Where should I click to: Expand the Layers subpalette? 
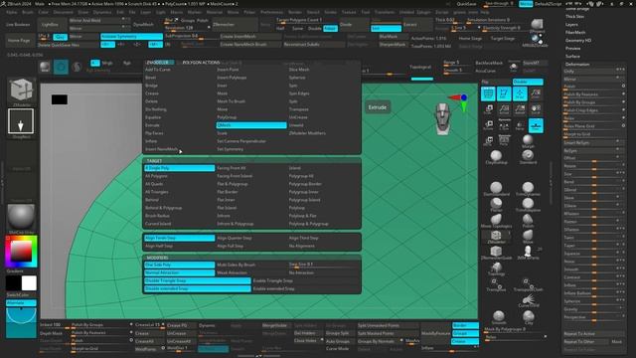click(571, 24)
